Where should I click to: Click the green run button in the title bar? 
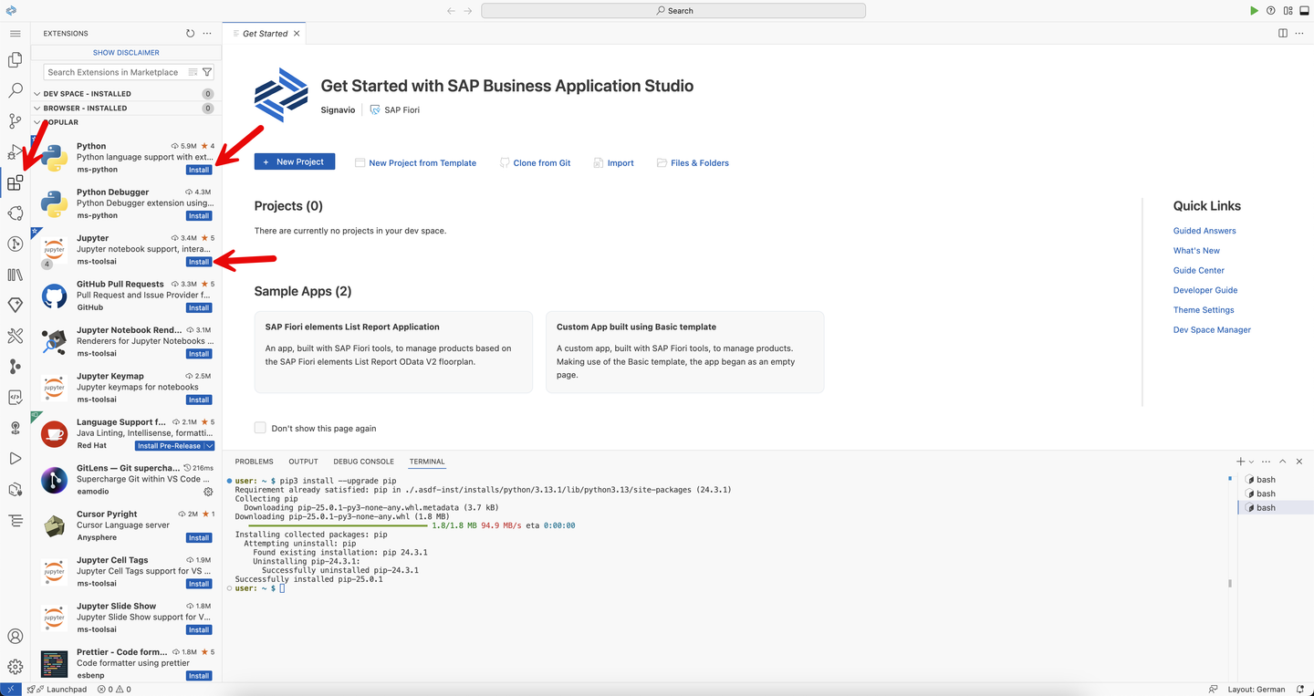coord(1254,11)
